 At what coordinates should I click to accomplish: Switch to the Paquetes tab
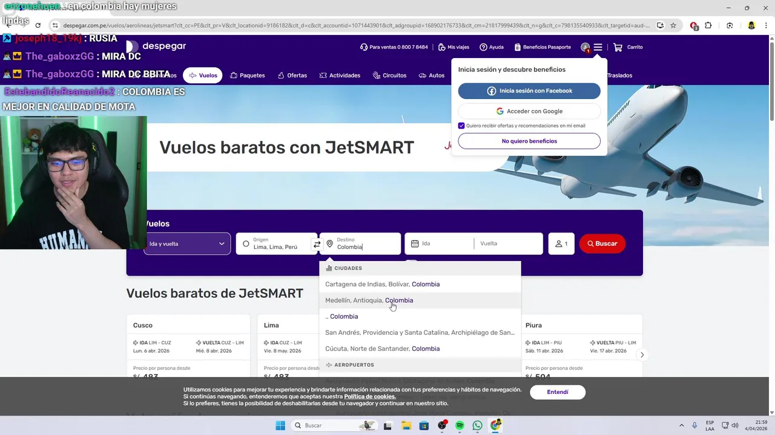click(x=248, y=76)
